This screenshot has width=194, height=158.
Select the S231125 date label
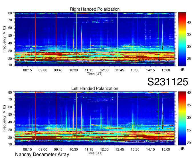168,82
